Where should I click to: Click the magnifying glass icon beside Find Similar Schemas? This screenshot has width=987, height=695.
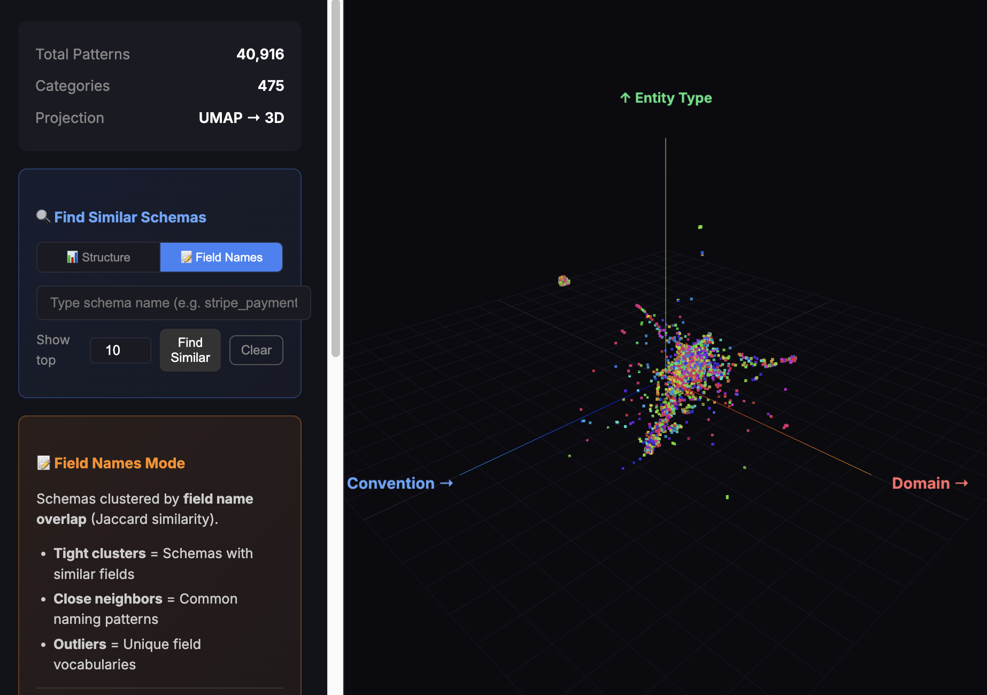(43, 217)
